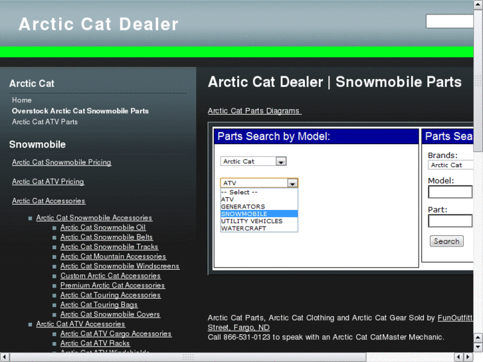483x362 pixels.
Task: Choose '-- Select --' in the dropdown list
Action: [x=259, y=192]
